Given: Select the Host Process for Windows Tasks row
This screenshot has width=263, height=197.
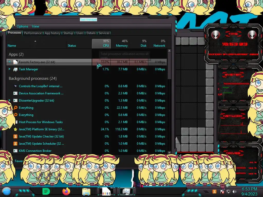Looking at the screenshot, I should [x=87, y=122].
